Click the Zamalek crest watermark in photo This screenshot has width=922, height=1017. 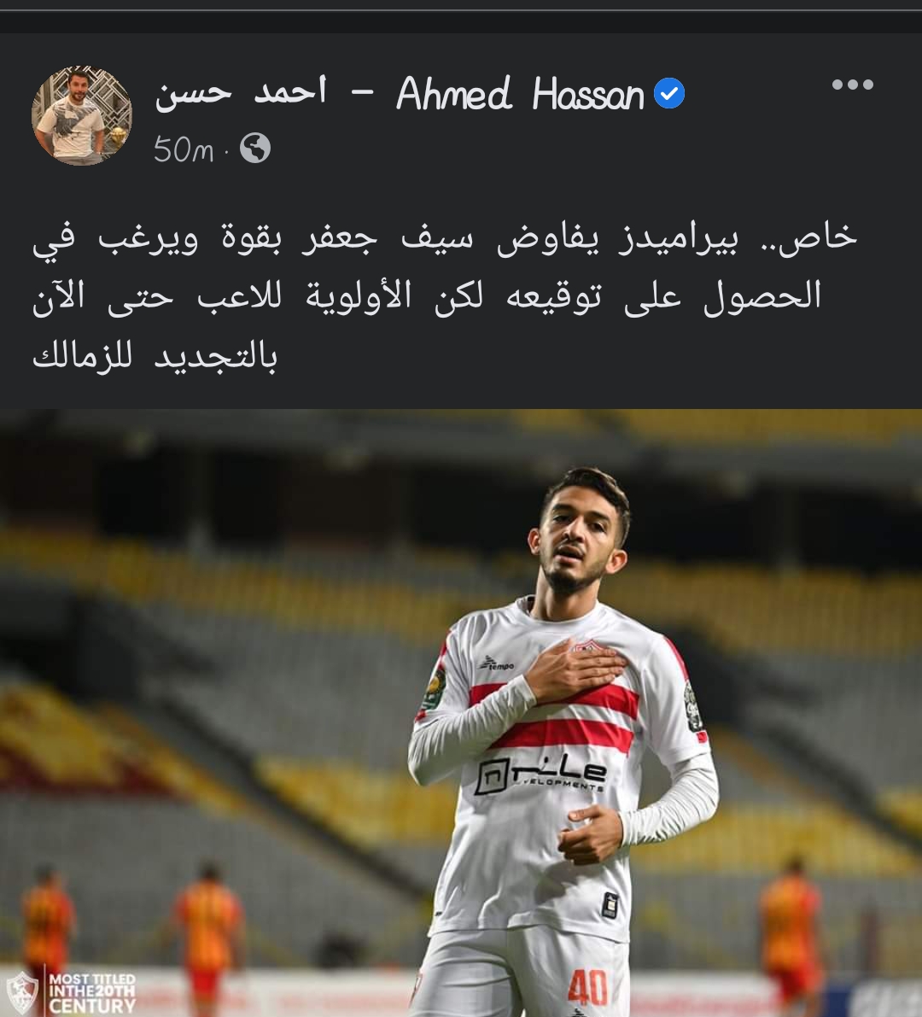[x=21, y=993]
